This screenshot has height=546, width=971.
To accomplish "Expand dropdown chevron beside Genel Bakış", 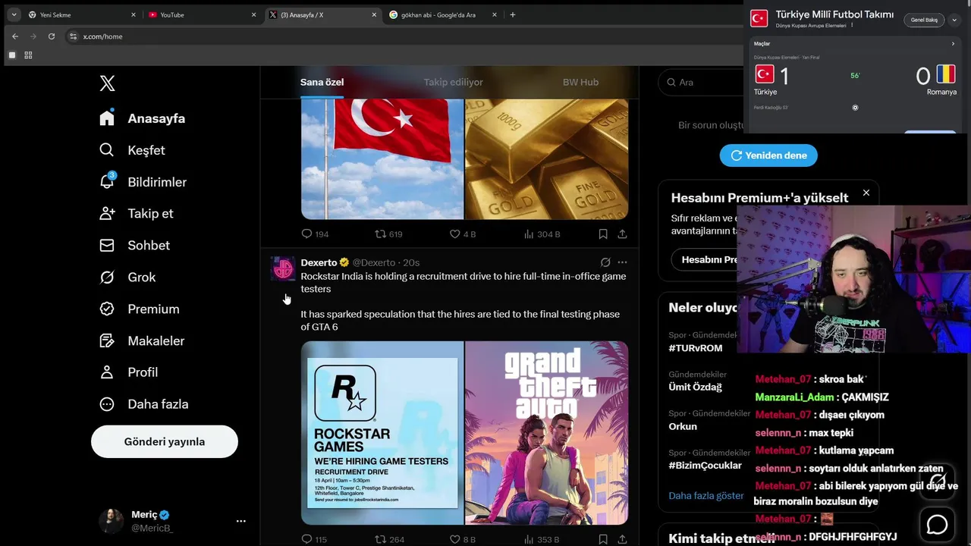I will [955, 20].
